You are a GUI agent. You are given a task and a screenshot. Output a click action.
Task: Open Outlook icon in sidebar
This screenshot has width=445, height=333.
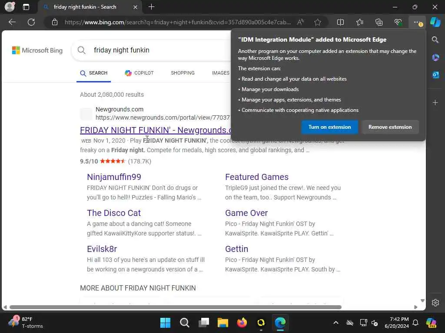pos(435,75)
